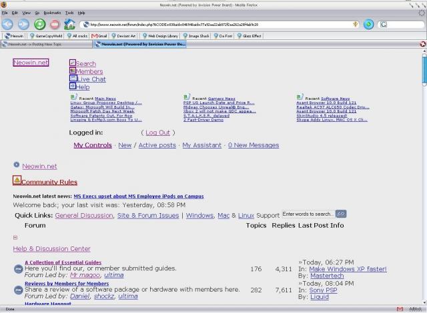Click the Recent Main News feed icon
The width and height of the screenshot is (427, 313).
(74, 97)
